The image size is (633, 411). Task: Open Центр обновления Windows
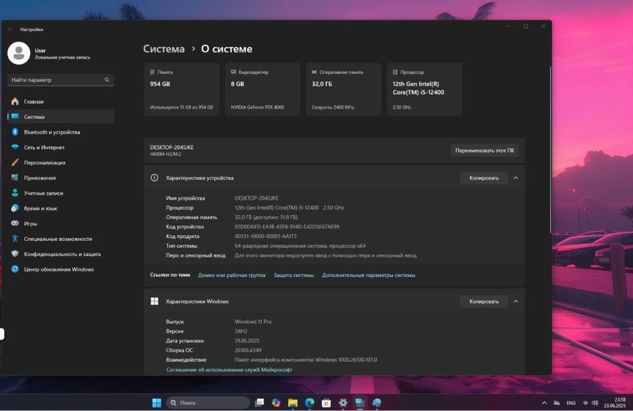[58, 269]
